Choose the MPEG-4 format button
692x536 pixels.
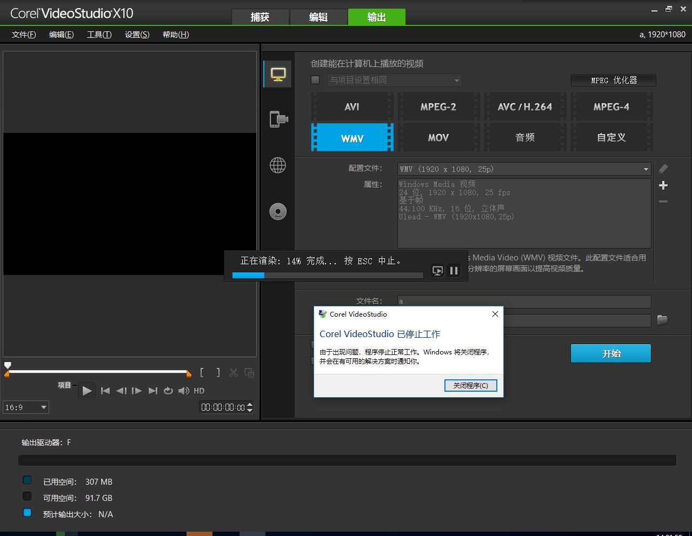611,106
